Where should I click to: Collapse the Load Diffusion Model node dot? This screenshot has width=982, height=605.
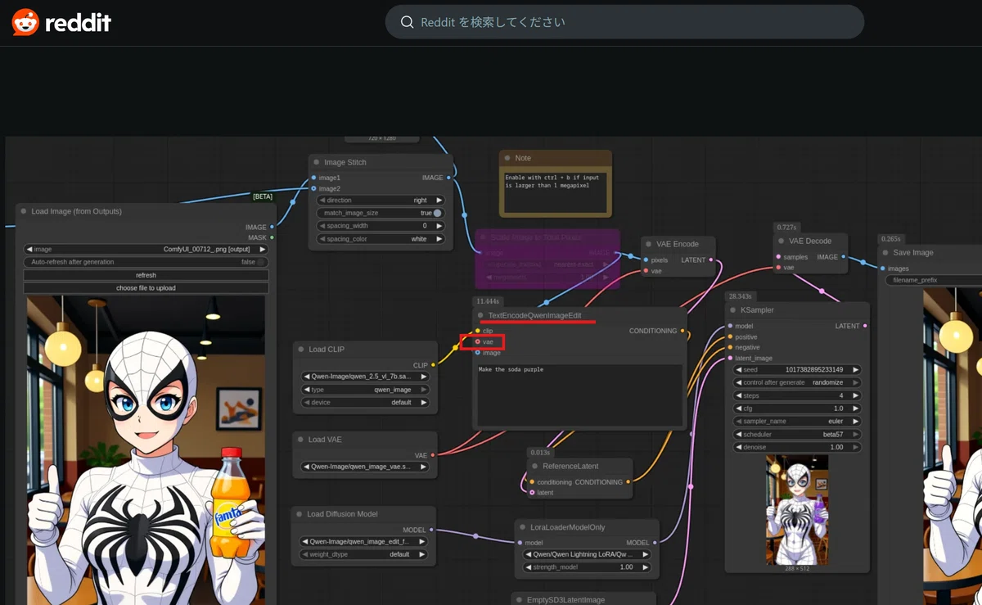click(299, 514)
